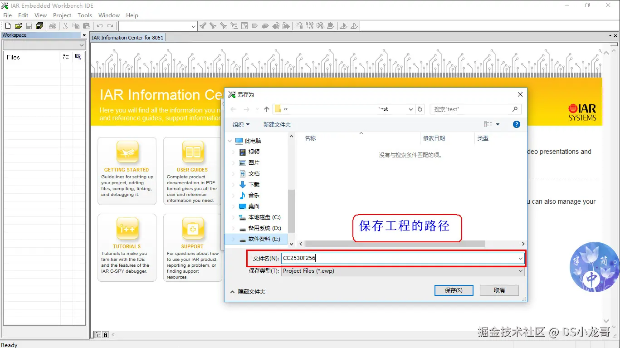Screen dimensions: 620x348
Task: Click the refresh icon beside the address bar
Action: (x=420, y=109)
